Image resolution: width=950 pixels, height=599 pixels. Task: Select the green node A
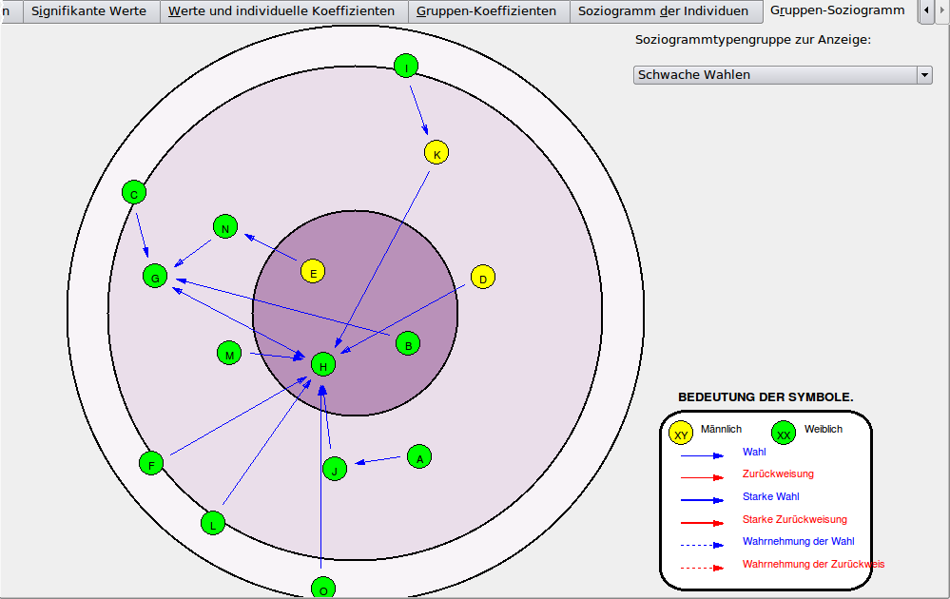pos(419,457)
